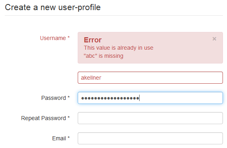Focus the Password input field

(150, 98)
